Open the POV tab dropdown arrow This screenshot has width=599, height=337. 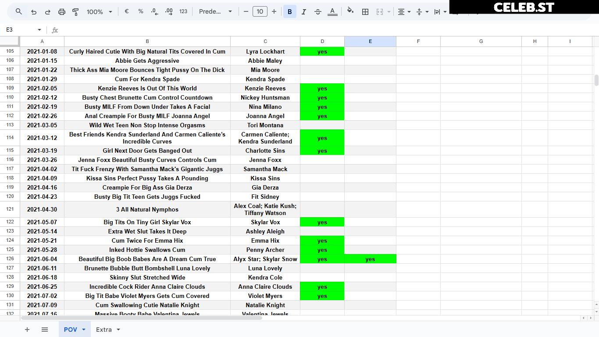click(83, 330)
